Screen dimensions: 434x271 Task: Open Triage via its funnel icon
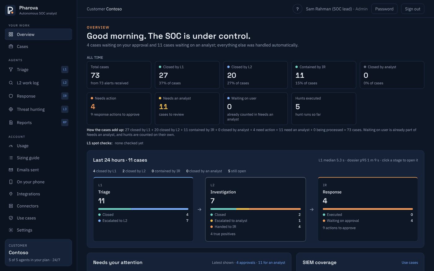click(x=11, y=70)
